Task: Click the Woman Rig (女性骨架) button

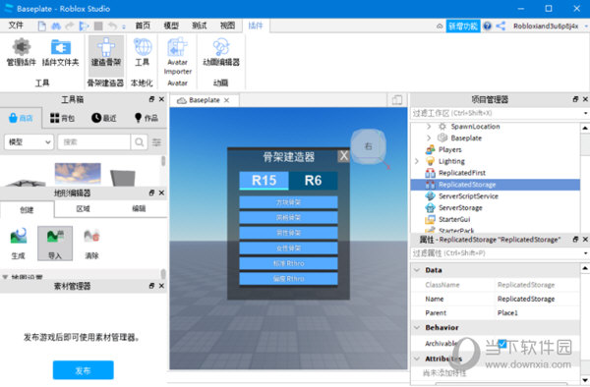Action: [x=288, y=249]
